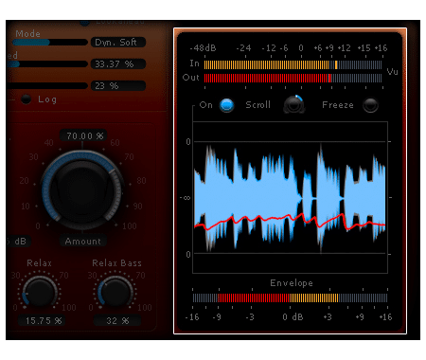Click the Relax knob
Screen dimensions: 426x360
[40, 292]
